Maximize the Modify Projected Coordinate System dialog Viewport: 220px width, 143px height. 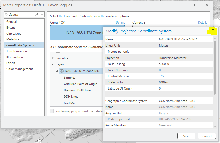point(213,31)
